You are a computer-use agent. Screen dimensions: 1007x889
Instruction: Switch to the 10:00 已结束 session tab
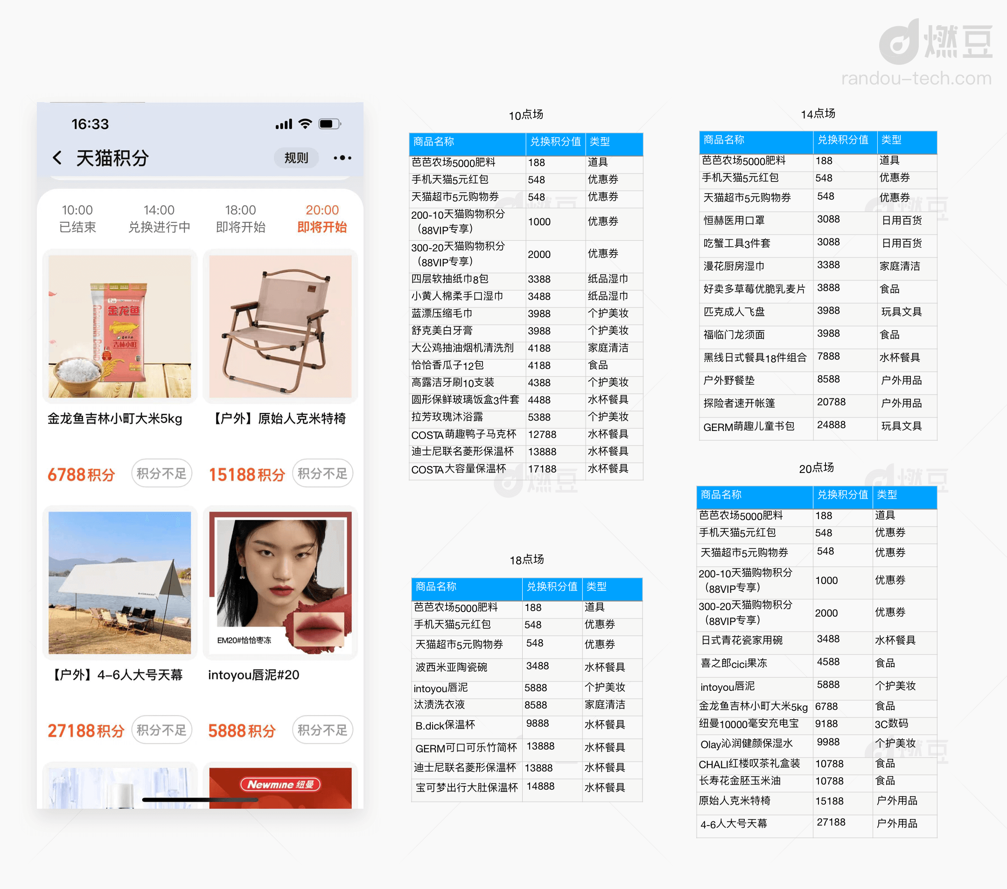pyautogui.click(x=77, y=218)
